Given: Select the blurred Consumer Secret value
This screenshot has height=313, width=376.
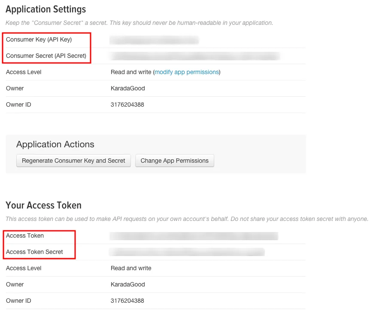Looking at the screenshot, I should point(195,56).
